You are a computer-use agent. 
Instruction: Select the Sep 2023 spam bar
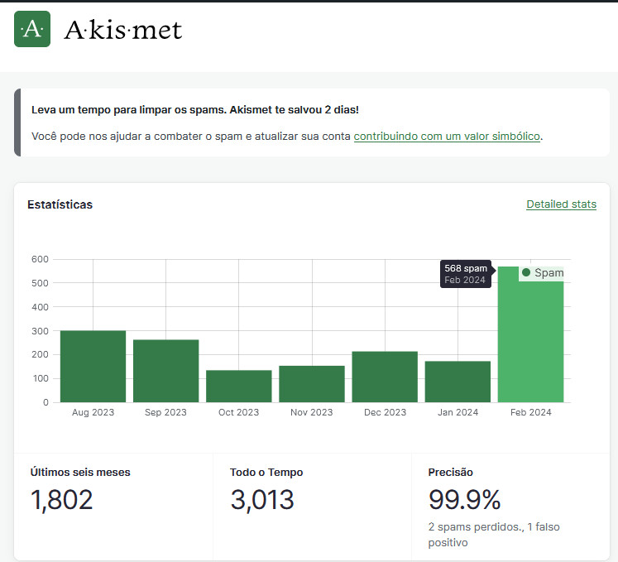click(166, 371)
